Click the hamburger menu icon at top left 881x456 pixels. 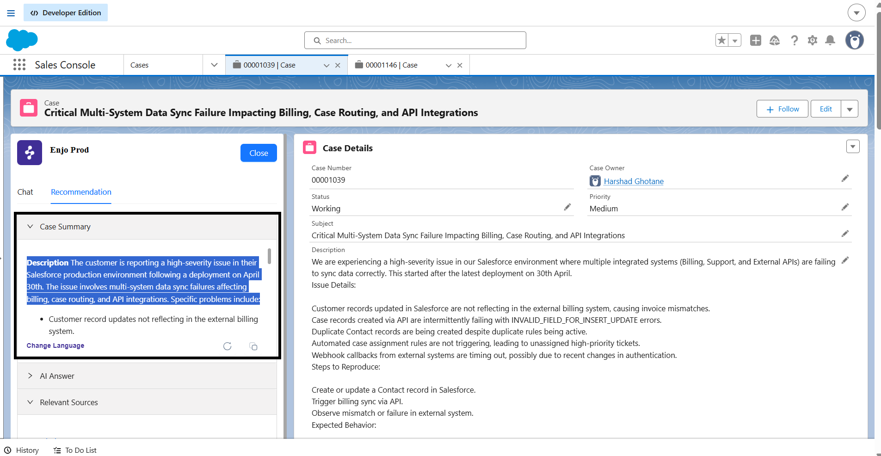(11, 13)
